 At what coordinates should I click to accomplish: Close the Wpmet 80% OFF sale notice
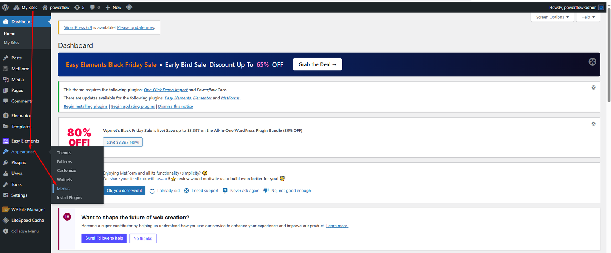[x=593, y=124]
